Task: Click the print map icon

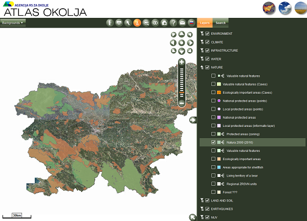Action: 119,23
